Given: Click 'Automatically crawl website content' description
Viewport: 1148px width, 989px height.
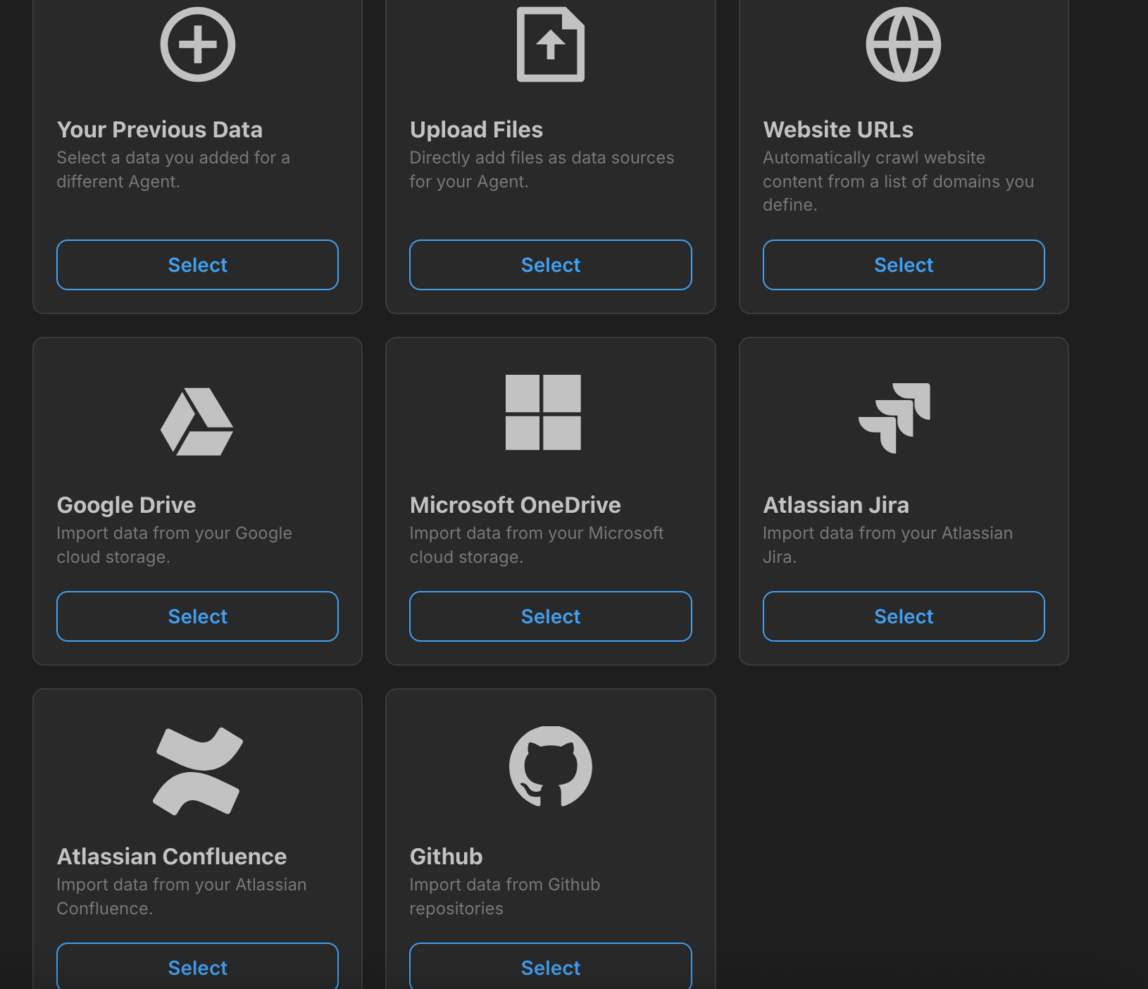Looking at the screenshot, I should click(898, 181).
